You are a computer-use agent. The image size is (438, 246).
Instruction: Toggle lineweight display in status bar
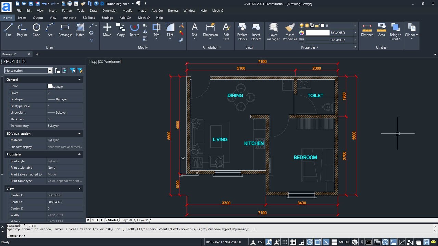334,242
